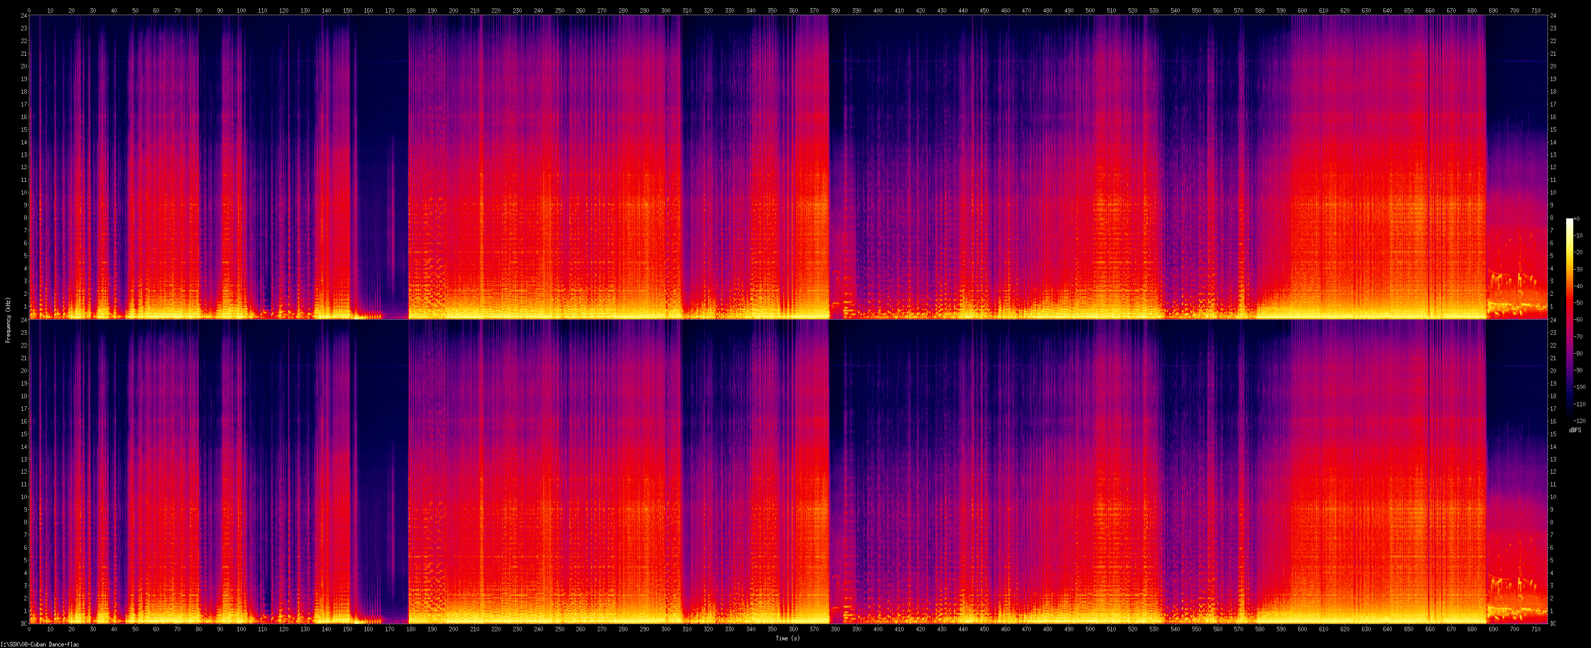Image resolution: width=1591 pixels, height=648 pixels.
Task: Click the -90 label on dBFS scale
Action: point(1577,370)
